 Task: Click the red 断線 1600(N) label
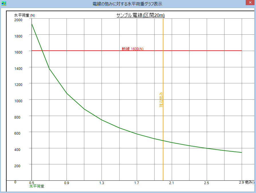coord(133,49)
